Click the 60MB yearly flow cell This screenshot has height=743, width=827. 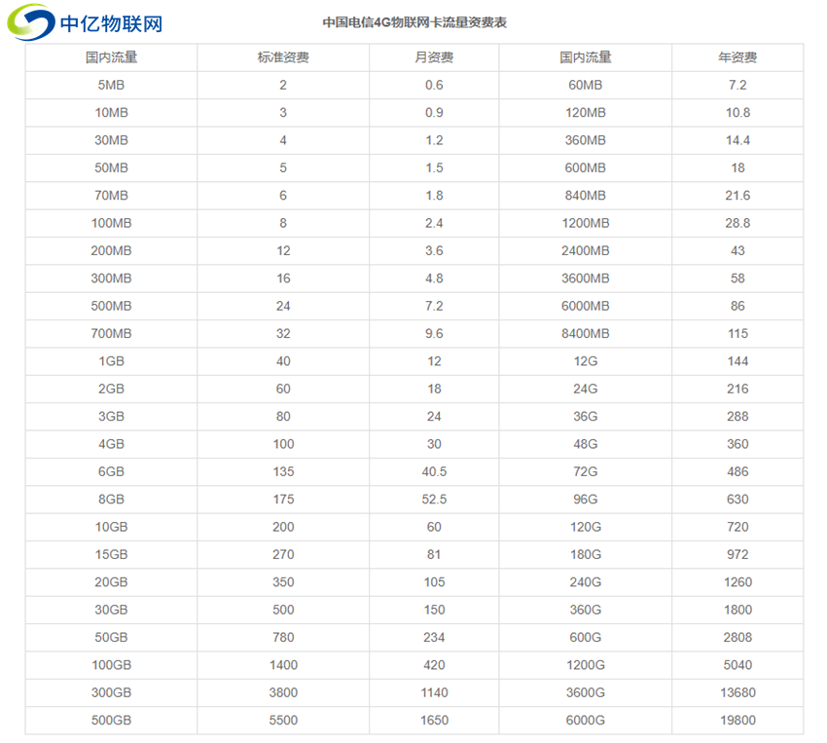coord(589,85)
